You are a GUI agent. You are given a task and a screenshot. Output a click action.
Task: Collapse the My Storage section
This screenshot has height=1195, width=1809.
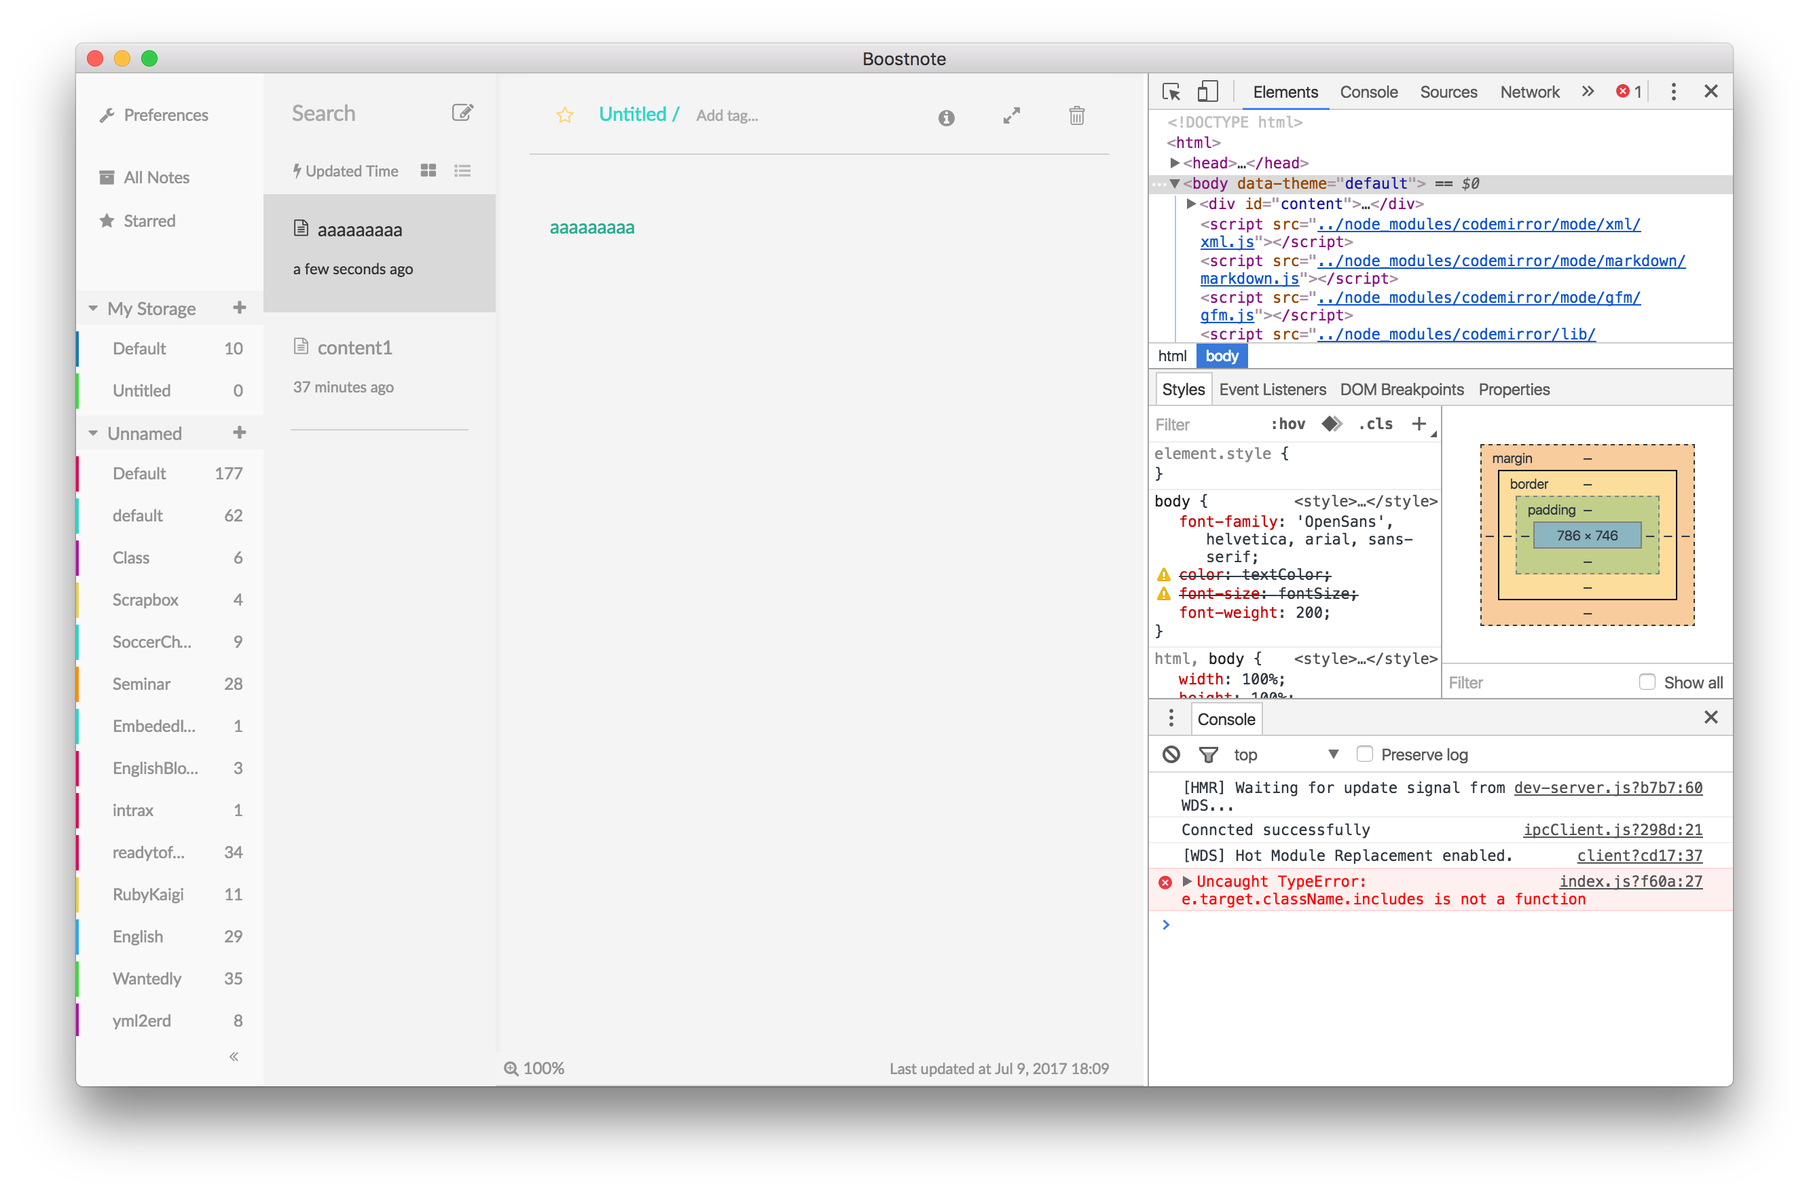[x=93, y=309]
